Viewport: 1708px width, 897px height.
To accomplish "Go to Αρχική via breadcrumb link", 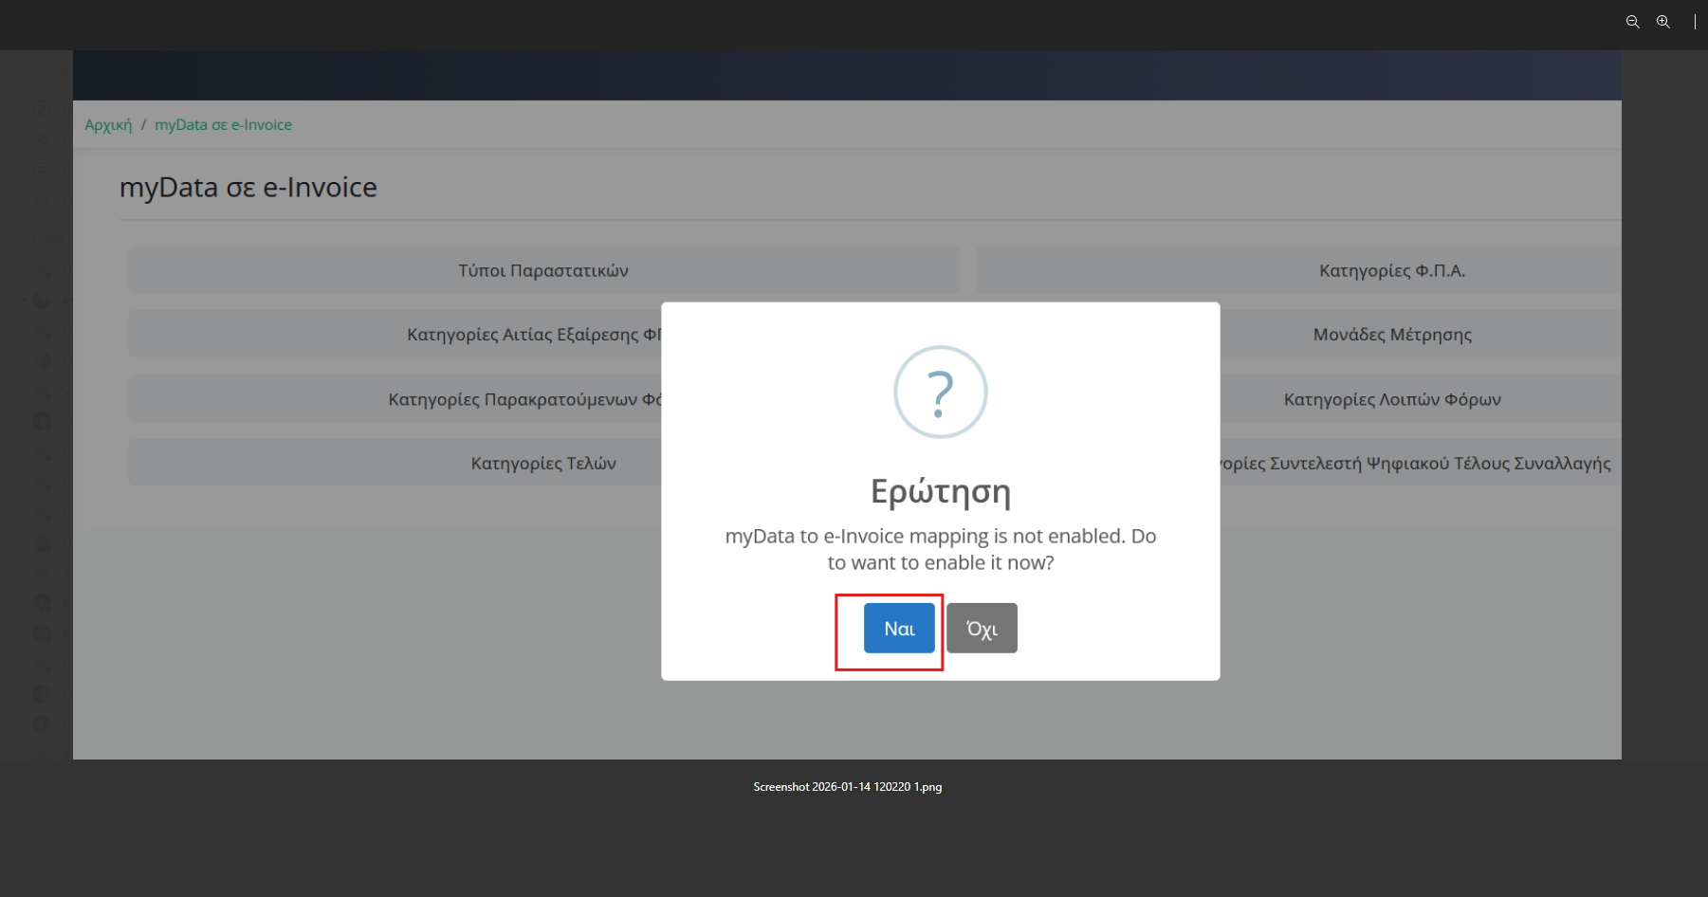I will tap(108, 125).
